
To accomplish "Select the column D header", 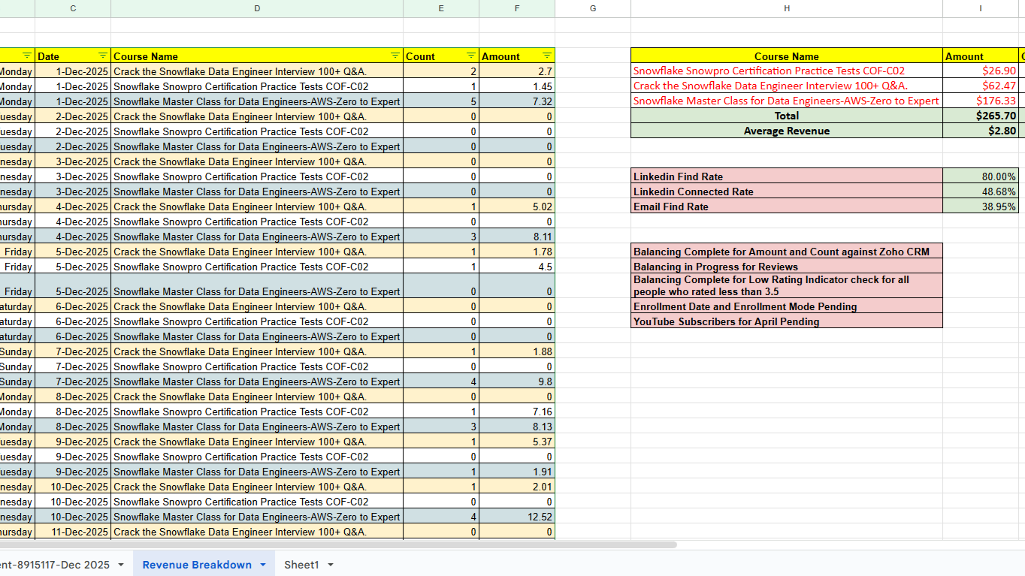I will point(257,8).
